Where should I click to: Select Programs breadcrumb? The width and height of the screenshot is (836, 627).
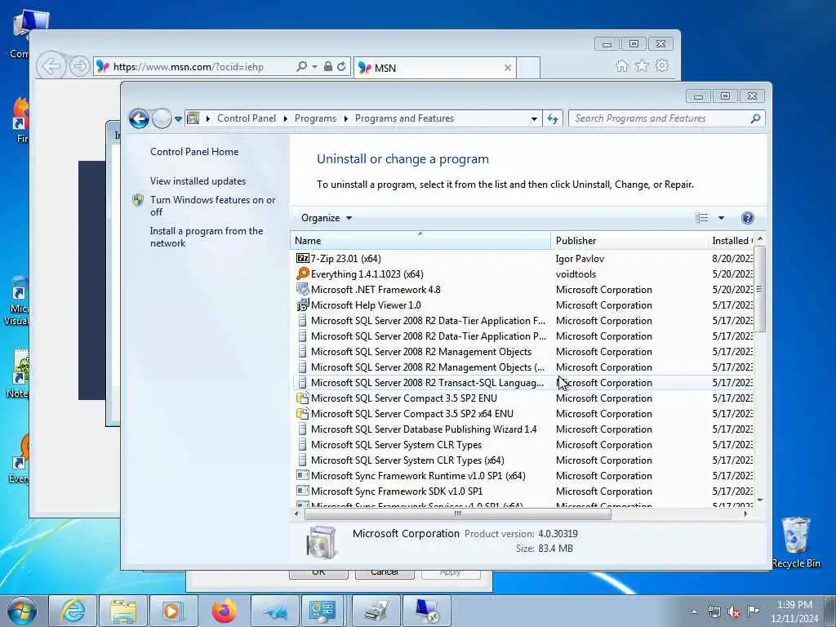(x=316, y=118)
